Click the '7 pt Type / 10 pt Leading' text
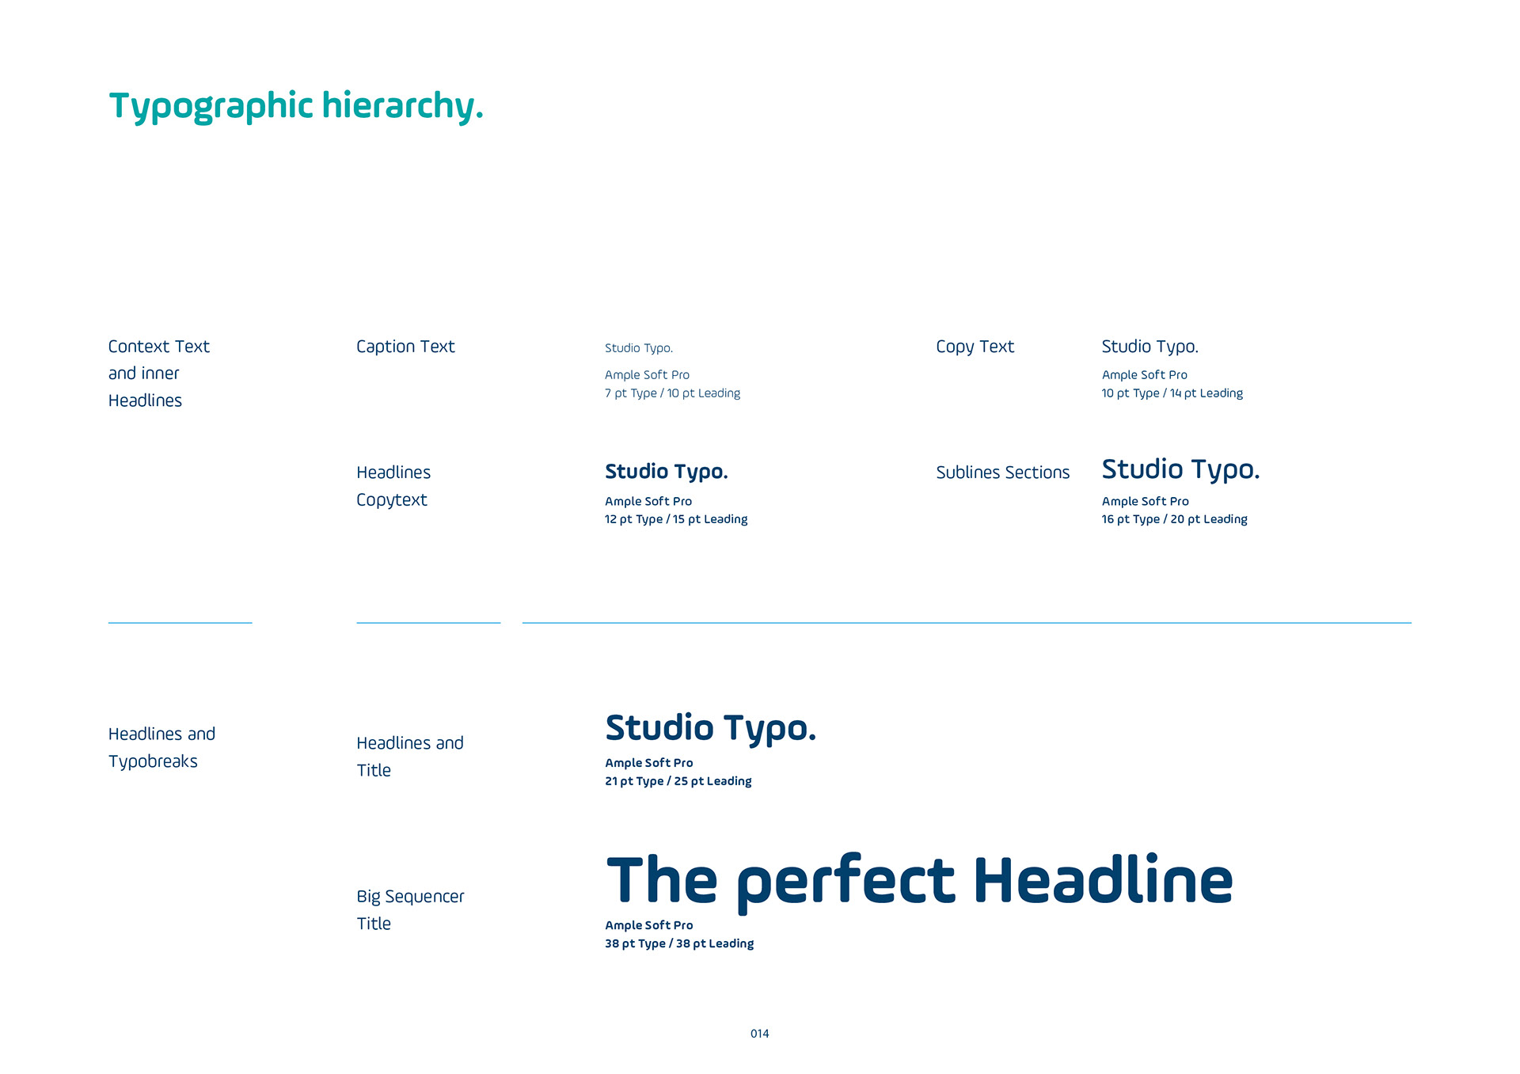 [672, 393]
